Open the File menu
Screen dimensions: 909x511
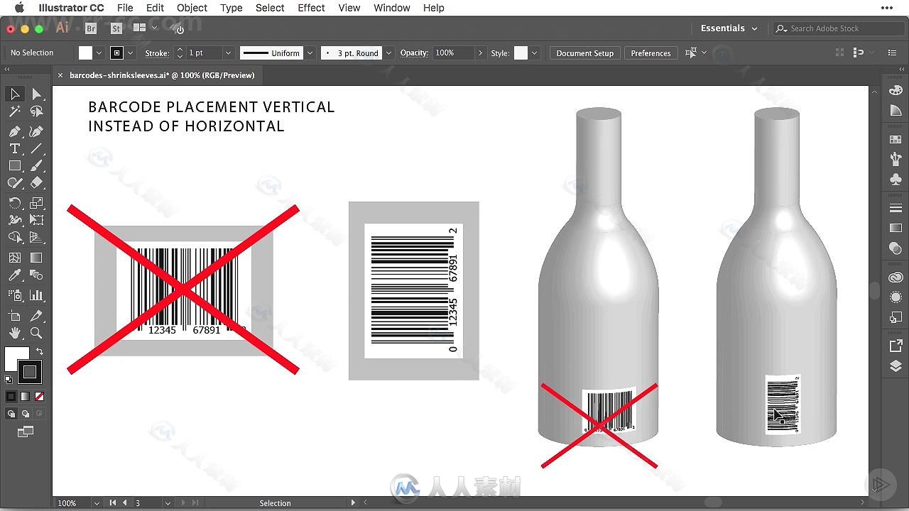(125, 8)
